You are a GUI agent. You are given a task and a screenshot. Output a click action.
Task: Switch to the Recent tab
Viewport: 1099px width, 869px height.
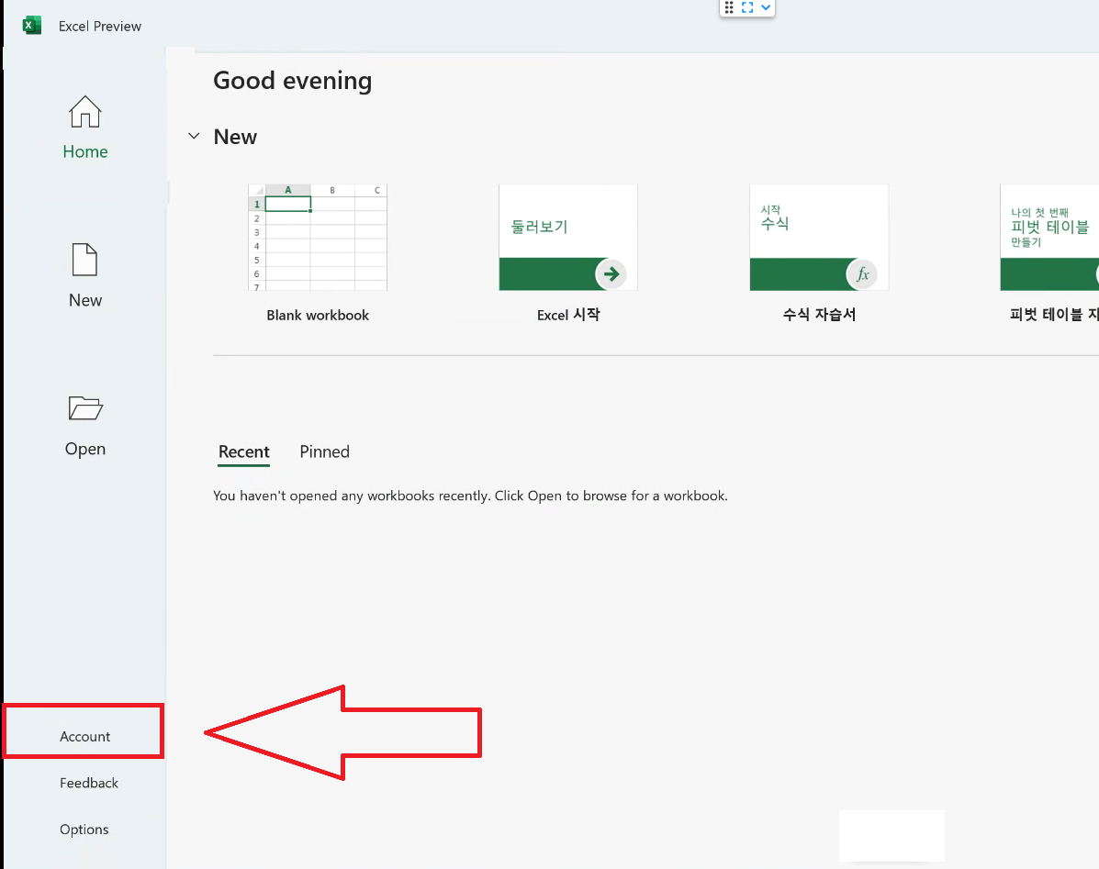[244, 451]
